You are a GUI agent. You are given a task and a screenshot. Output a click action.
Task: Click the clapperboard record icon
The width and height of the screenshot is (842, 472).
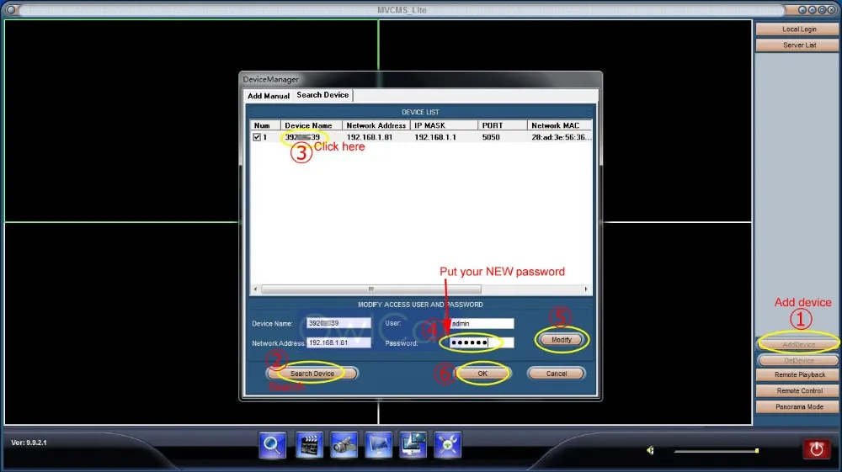tap(309, 445)
